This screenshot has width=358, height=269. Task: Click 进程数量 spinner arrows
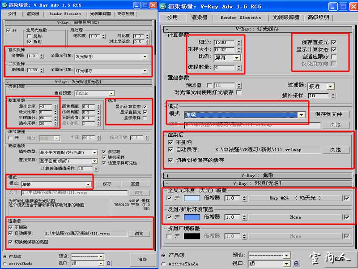click(239, 68)
